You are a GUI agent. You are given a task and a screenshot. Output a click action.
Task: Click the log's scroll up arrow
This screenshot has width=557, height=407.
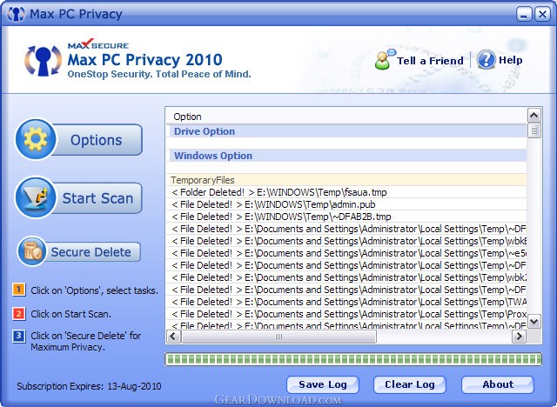pos(534,116)
